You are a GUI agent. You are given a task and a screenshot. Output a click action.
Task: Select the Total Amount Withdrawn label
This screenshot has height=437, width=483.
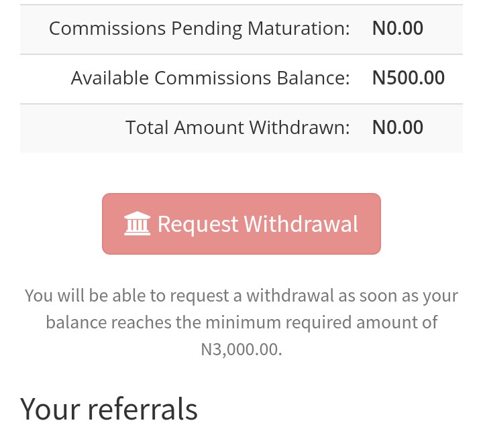click(237, 127)
